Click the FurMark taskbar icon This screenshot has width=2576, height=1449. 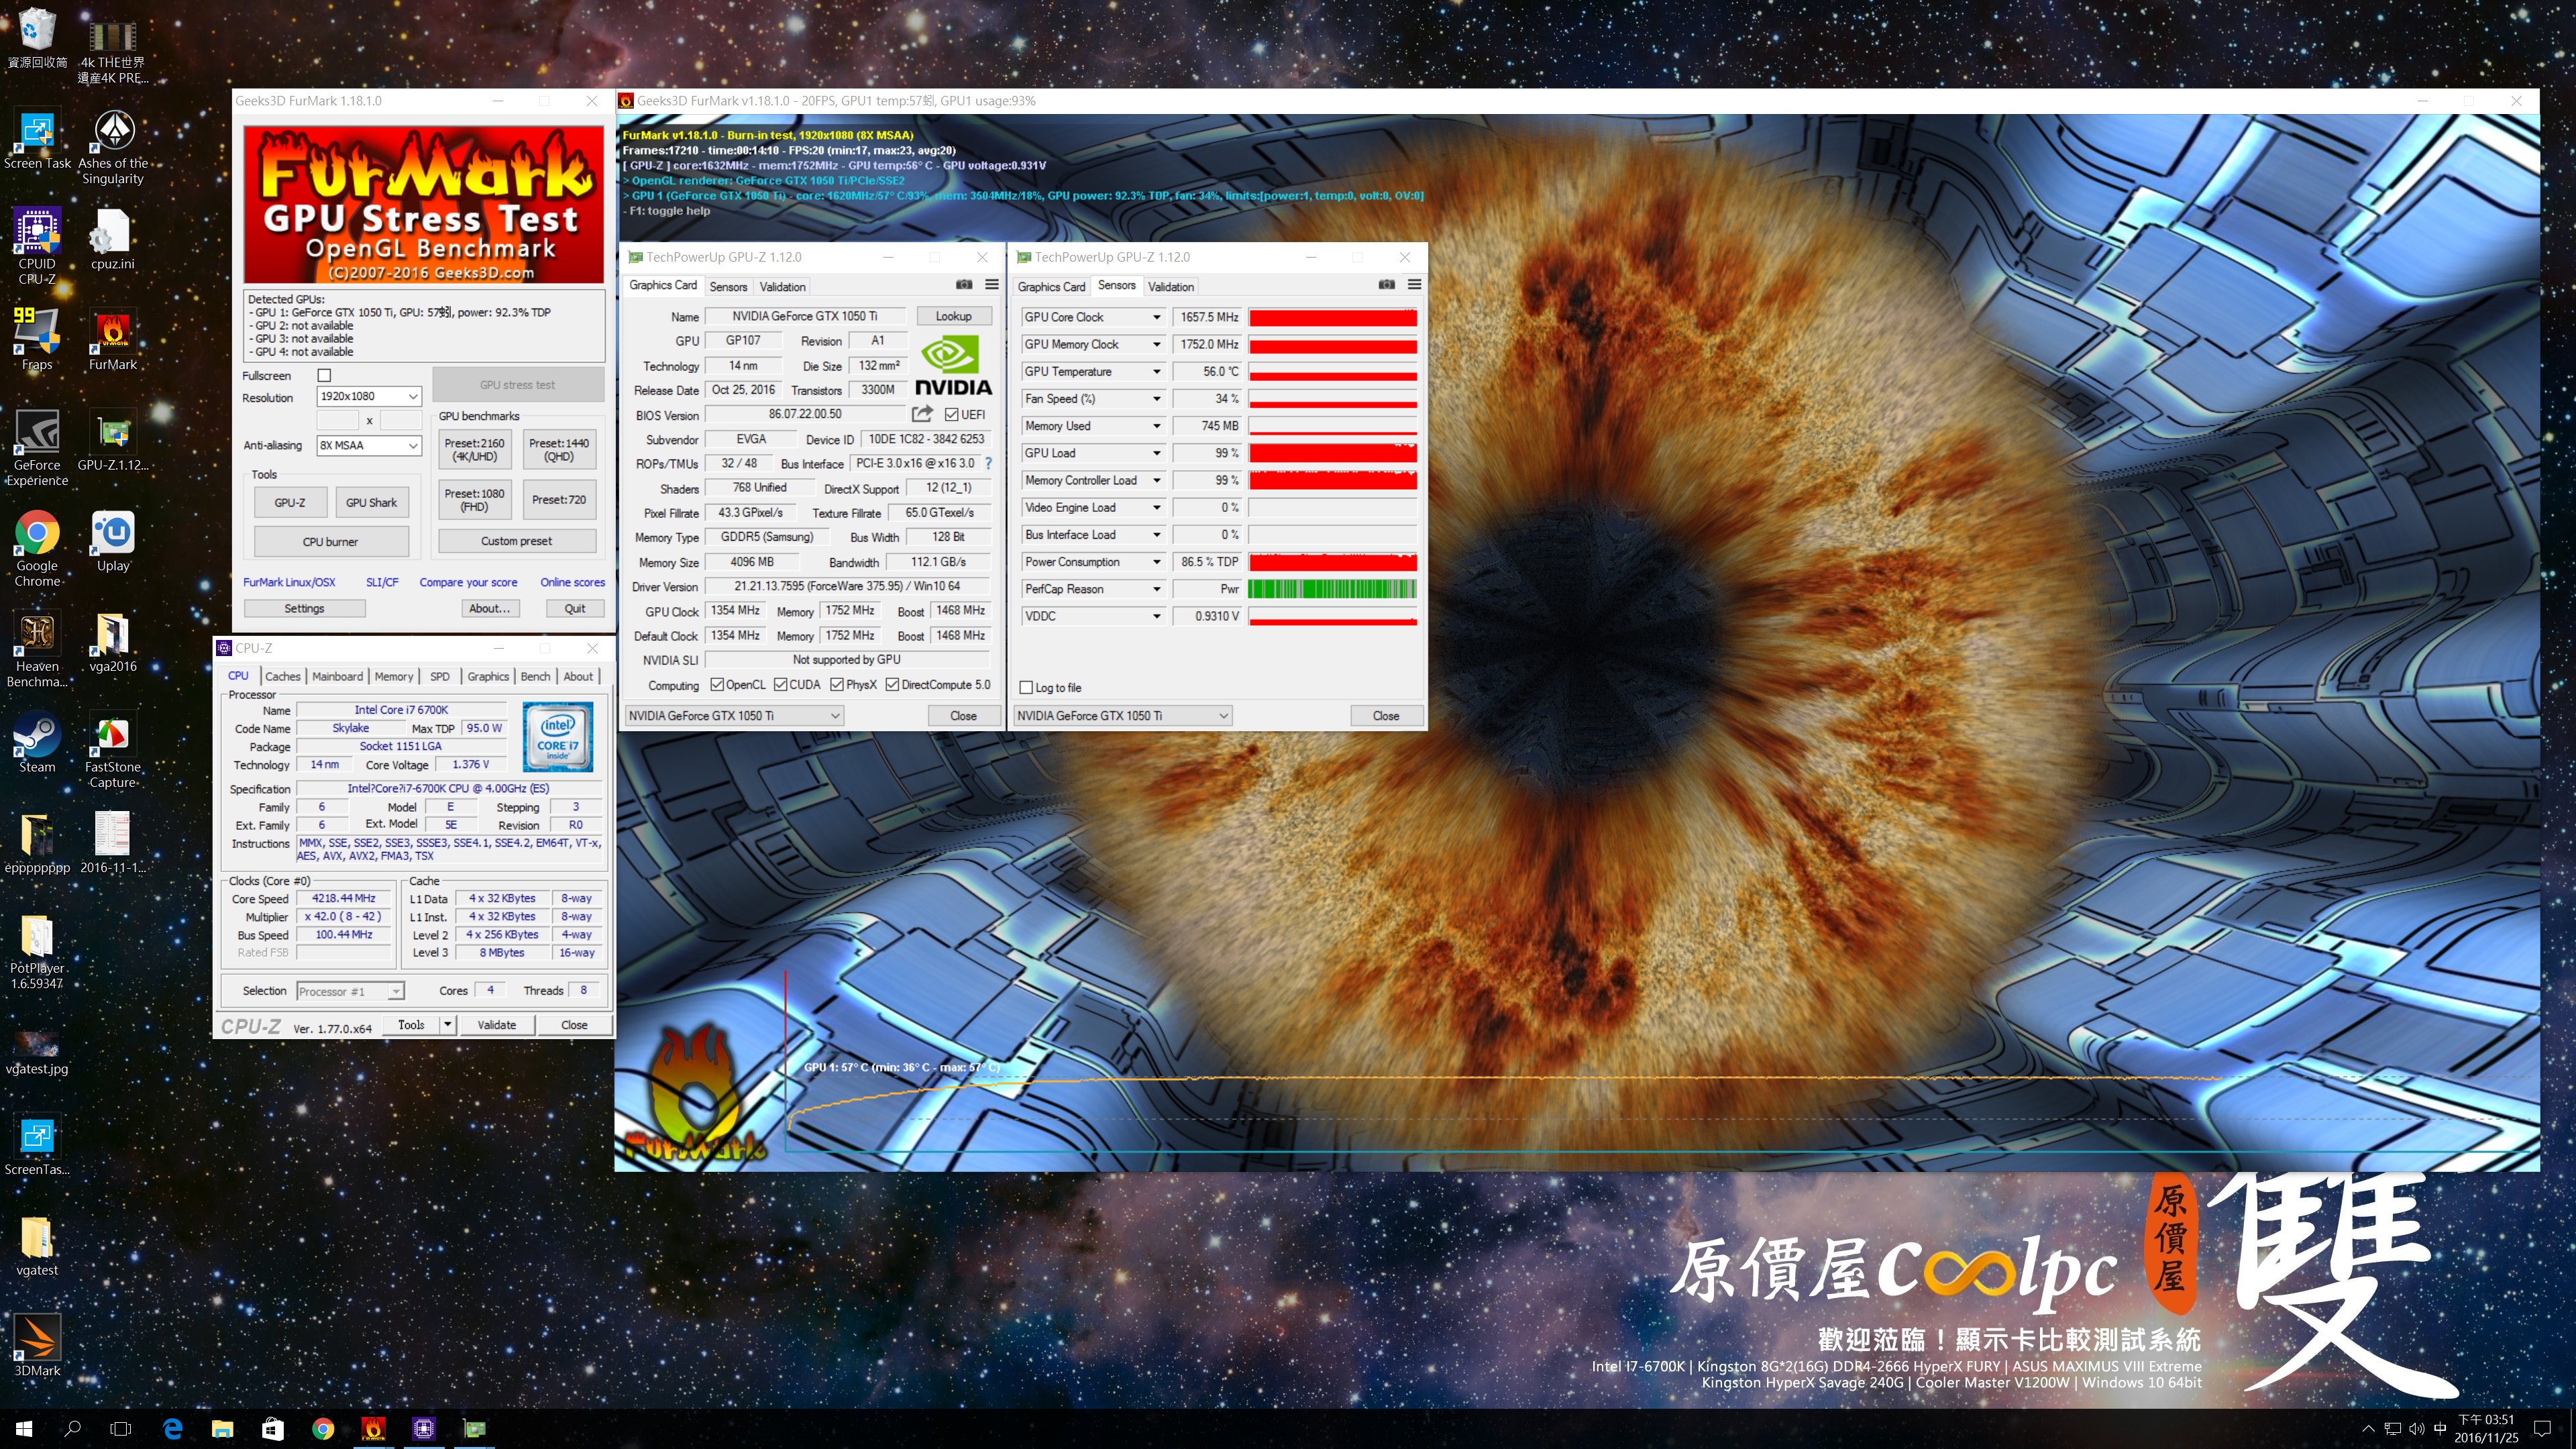click(373, 1429)
